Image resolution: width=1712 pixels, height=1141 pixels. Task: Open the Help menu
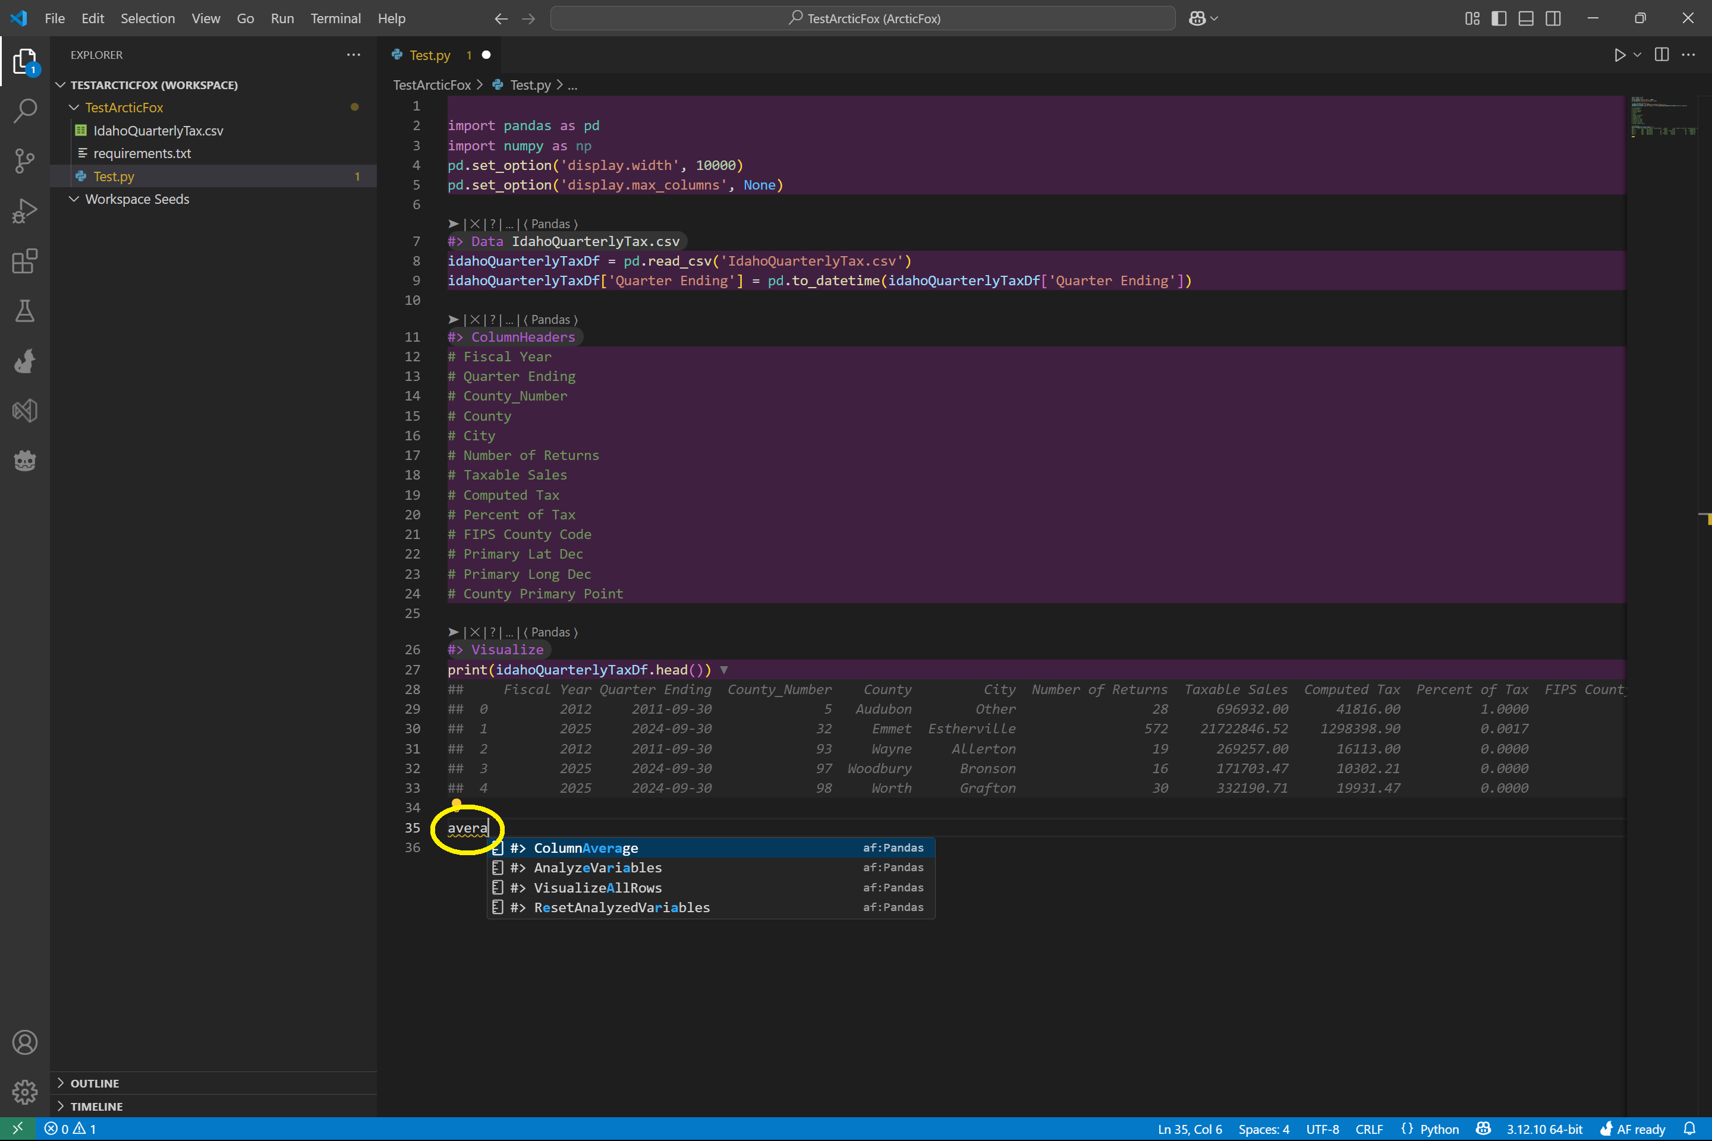coord(392,18)
